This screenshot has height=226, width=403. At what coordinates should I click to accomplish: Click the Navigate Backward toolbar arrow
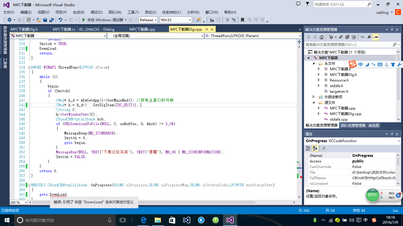tap(9, 20)
